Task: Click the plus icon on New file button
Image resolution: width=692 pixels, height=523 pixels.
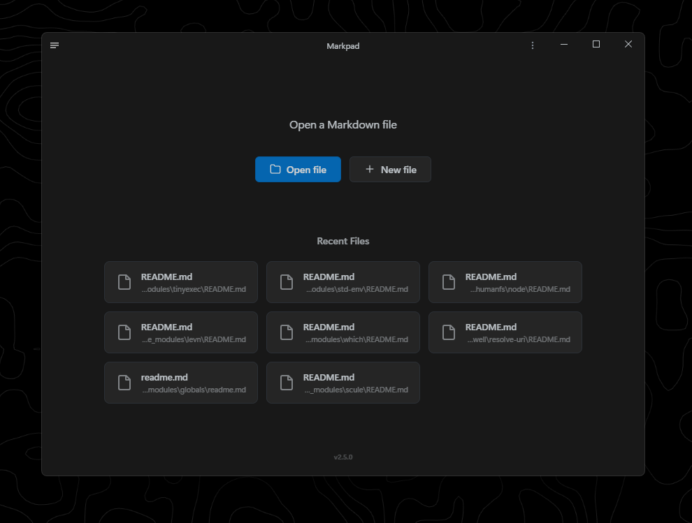Action: click(369, 169)
